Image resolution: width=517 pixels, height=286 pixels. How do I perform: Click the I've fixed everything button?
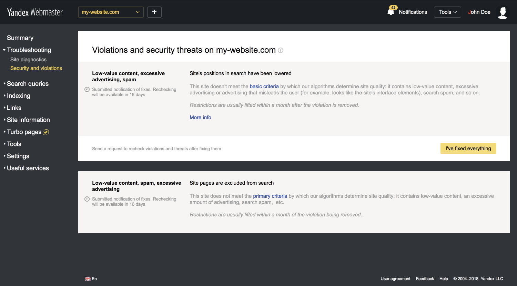(468, 149)
